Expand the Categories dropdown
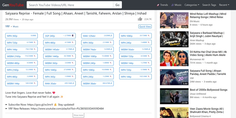The image size is (236, 118). tap(192, 5)
